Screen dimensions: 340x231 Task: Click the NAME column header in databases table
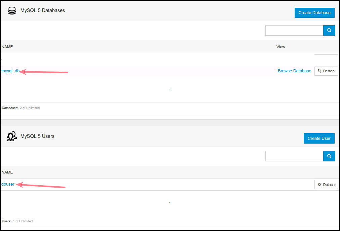pyautogui.click(x=7, y=47)
